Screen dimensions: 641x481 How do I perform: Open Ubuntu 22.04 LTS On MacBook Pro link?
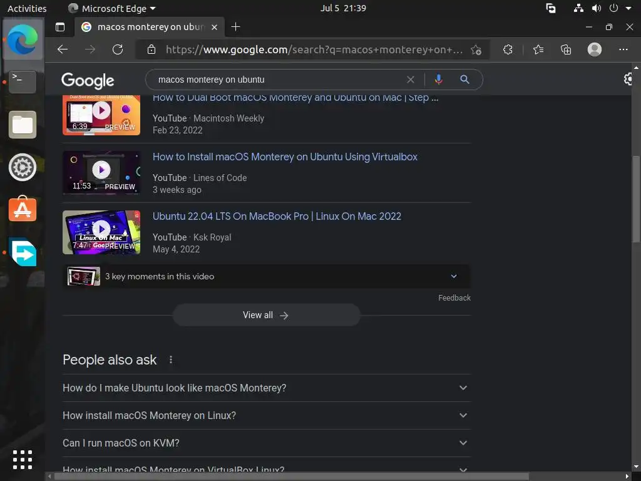click(277, 216)
